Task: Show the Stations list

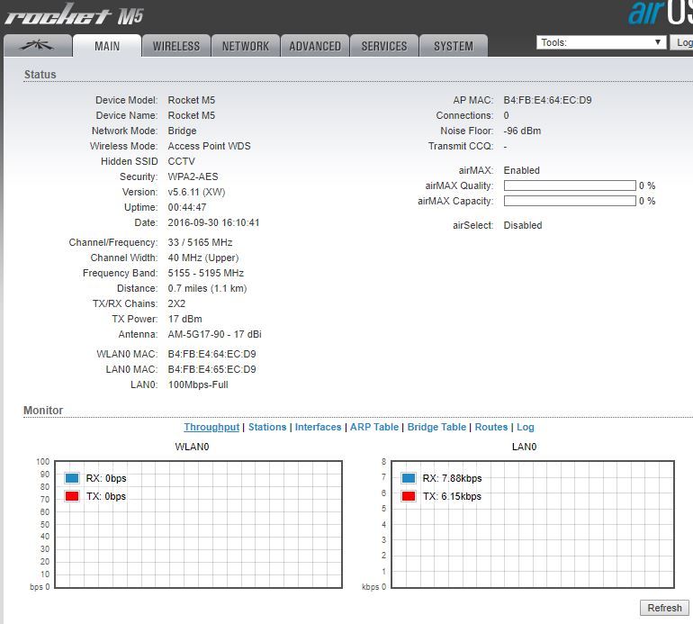Action: pyautogui.click(x=267, y=427)
